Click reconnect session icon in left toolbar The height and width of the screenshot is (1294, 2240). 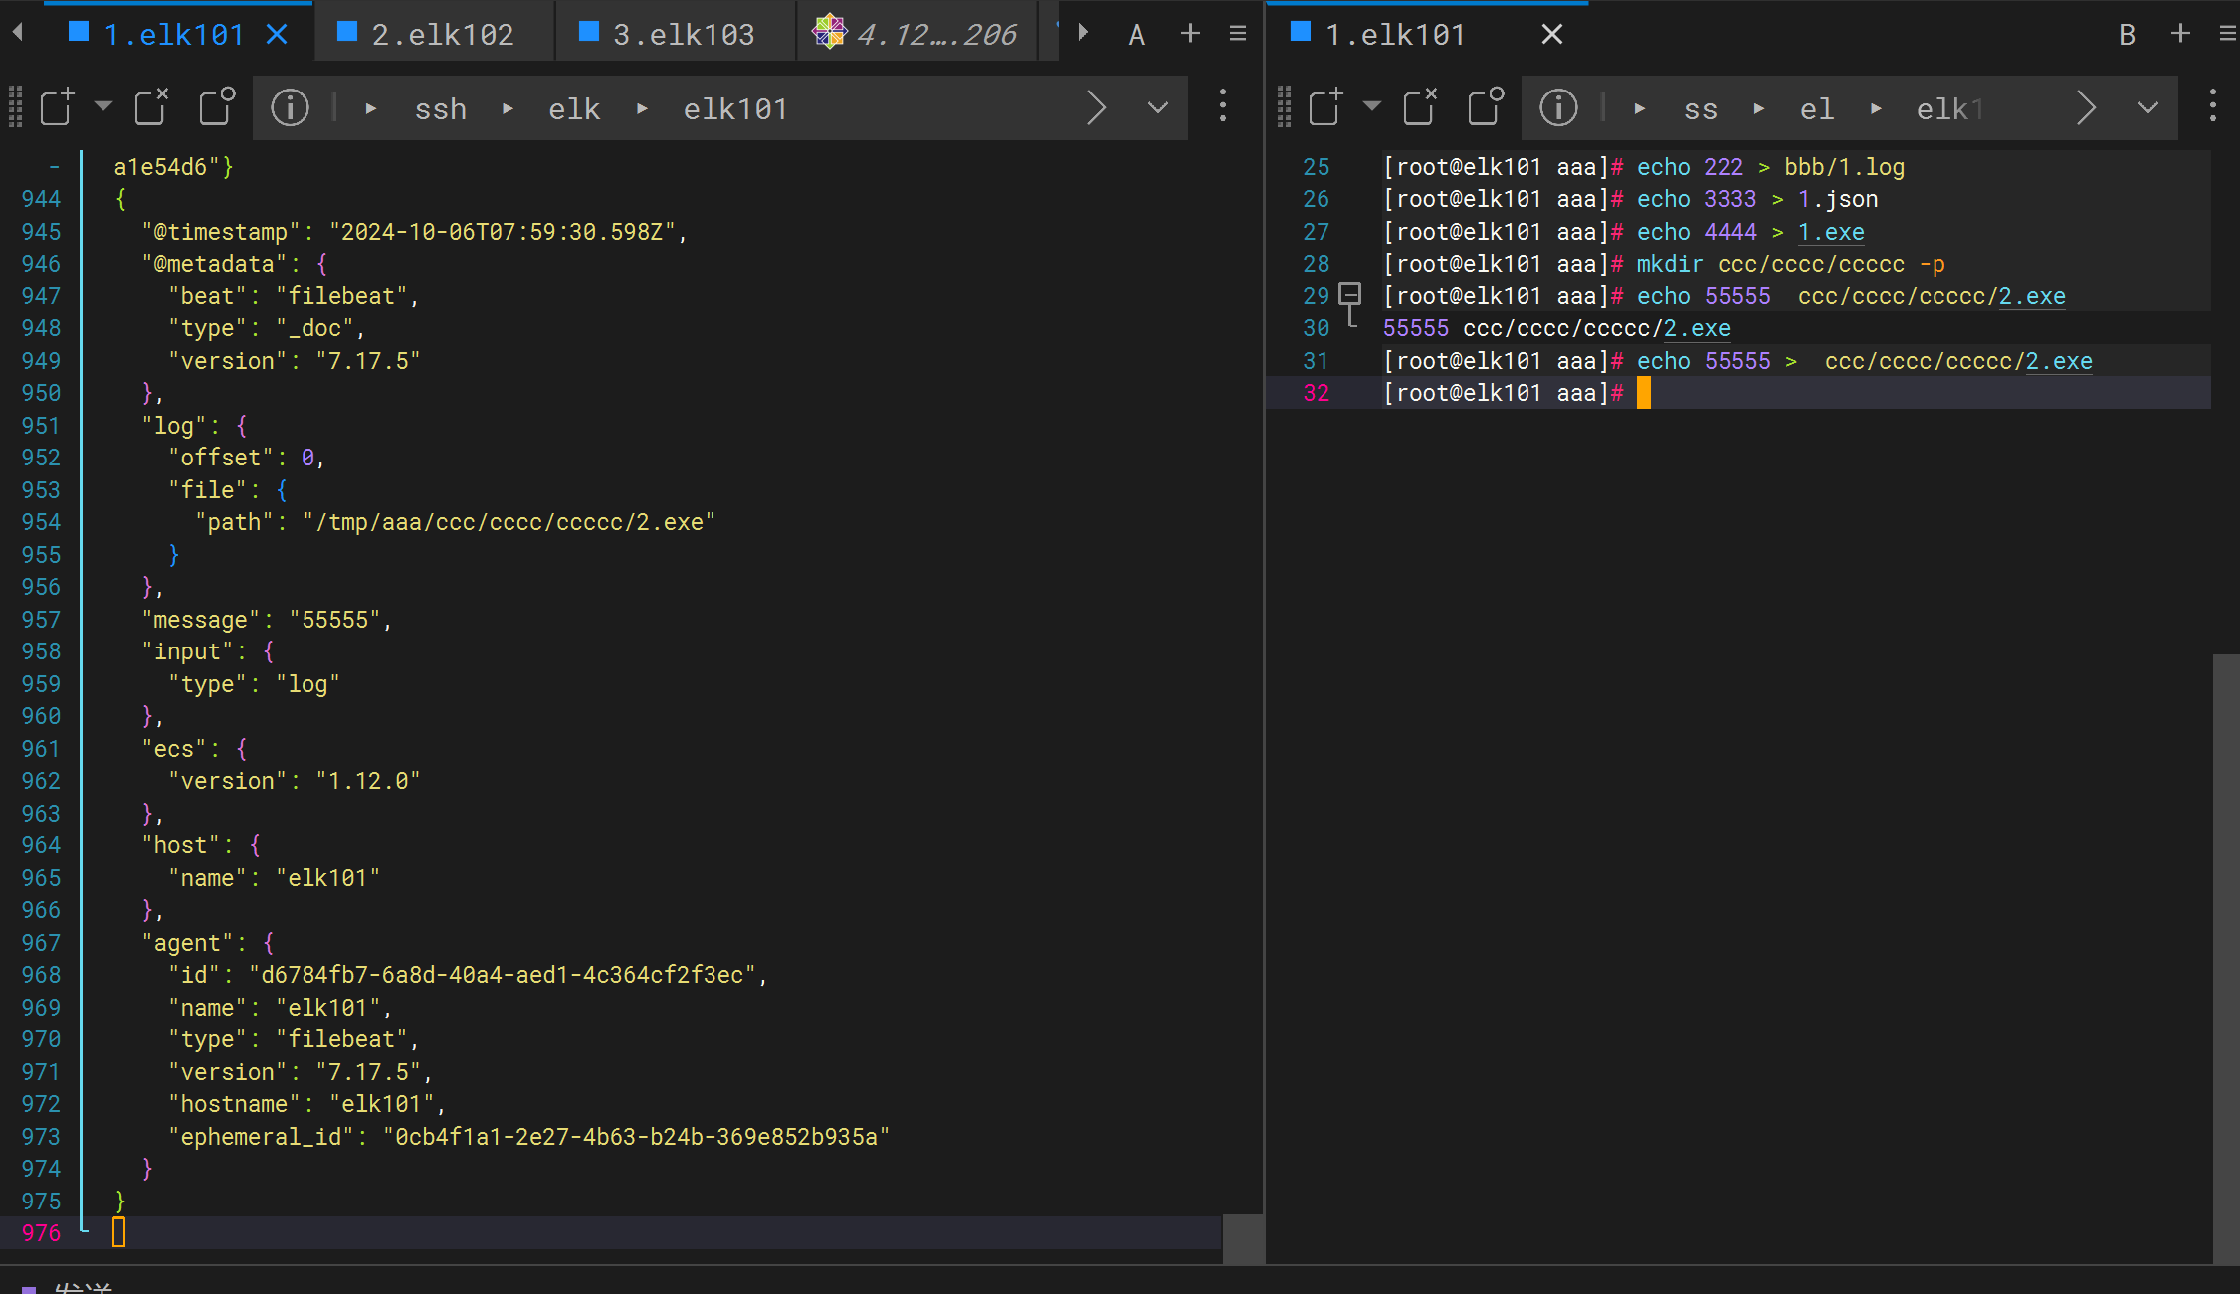[x=217, y=106]
